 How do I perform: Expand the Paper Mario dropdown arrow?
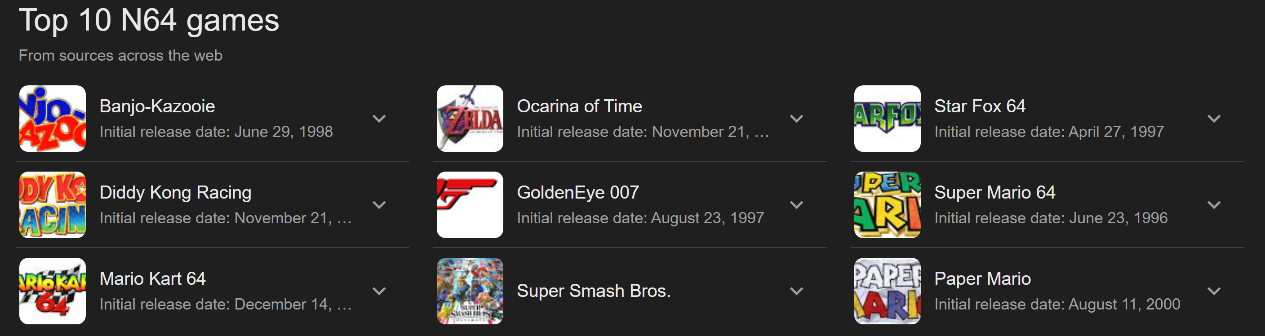click(1214, 291)
